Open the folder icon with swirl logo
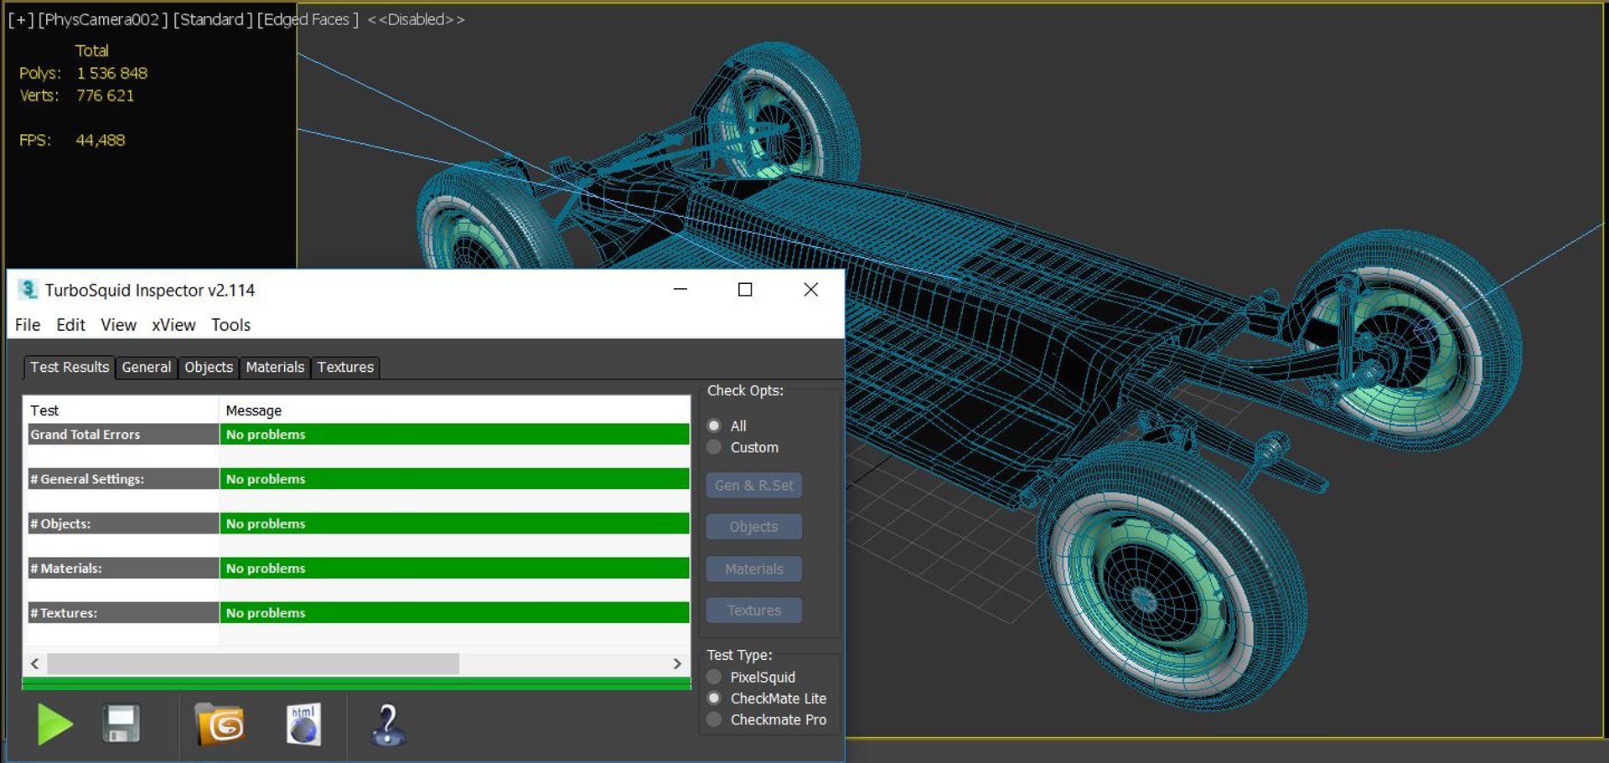The height and width of the screenshot is (763, 1609). 220,724
